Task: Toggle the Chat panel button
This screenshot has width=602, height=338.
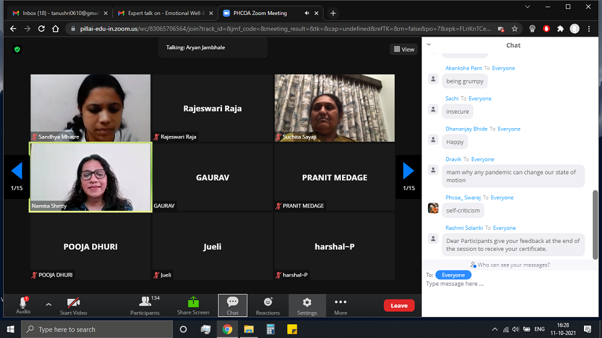Action: coord(232,302)
